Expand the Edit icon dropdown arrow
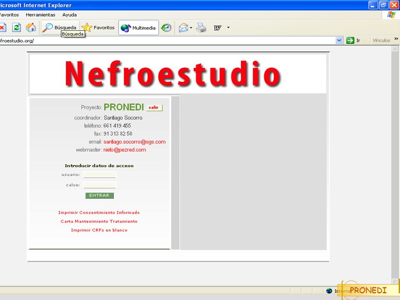This screenshot has height=300, width=400. pyautogui.click(x=228, y=27)
